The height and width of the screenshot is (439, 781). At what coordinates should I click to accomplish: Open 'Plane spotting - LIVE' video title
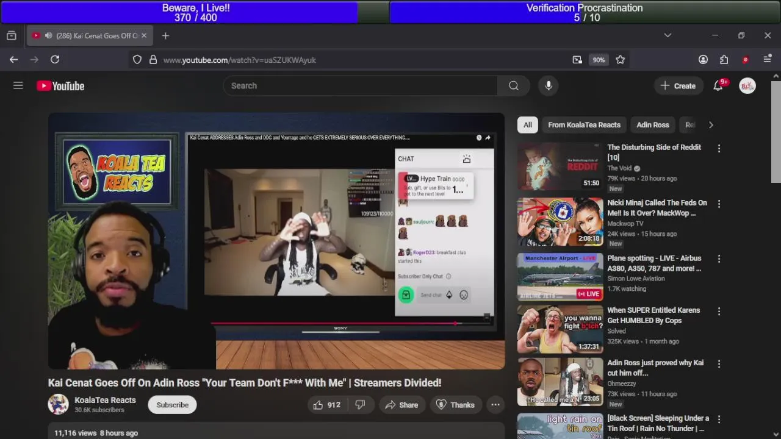[x=654, y=263]
